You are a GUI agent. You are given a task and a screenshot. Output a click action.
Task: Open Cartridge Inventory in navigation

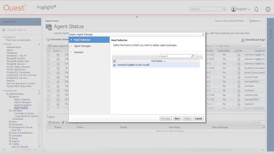(24, 113)
